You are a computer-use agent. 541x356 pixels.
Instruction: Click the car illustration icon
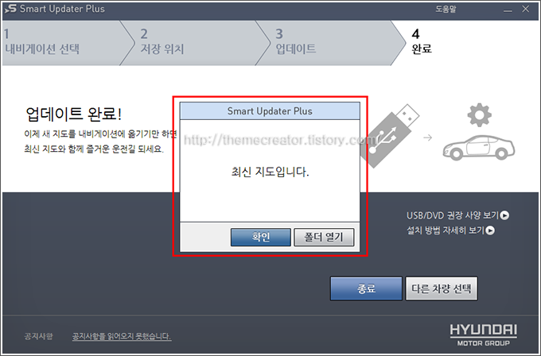479,148
